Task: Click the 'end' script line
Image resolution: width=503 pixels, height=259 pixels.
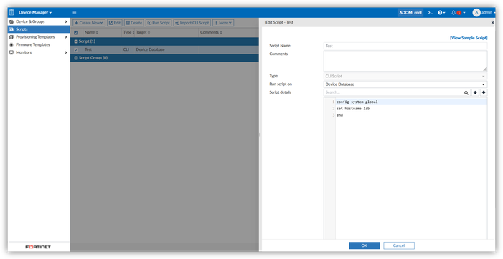Action: [339, 115]
